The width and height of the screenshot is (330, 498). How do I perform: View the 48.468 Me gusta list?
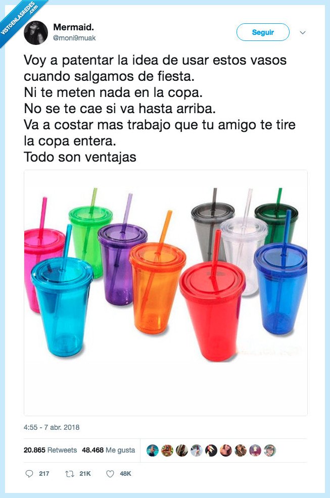click(x=109, y=450)
